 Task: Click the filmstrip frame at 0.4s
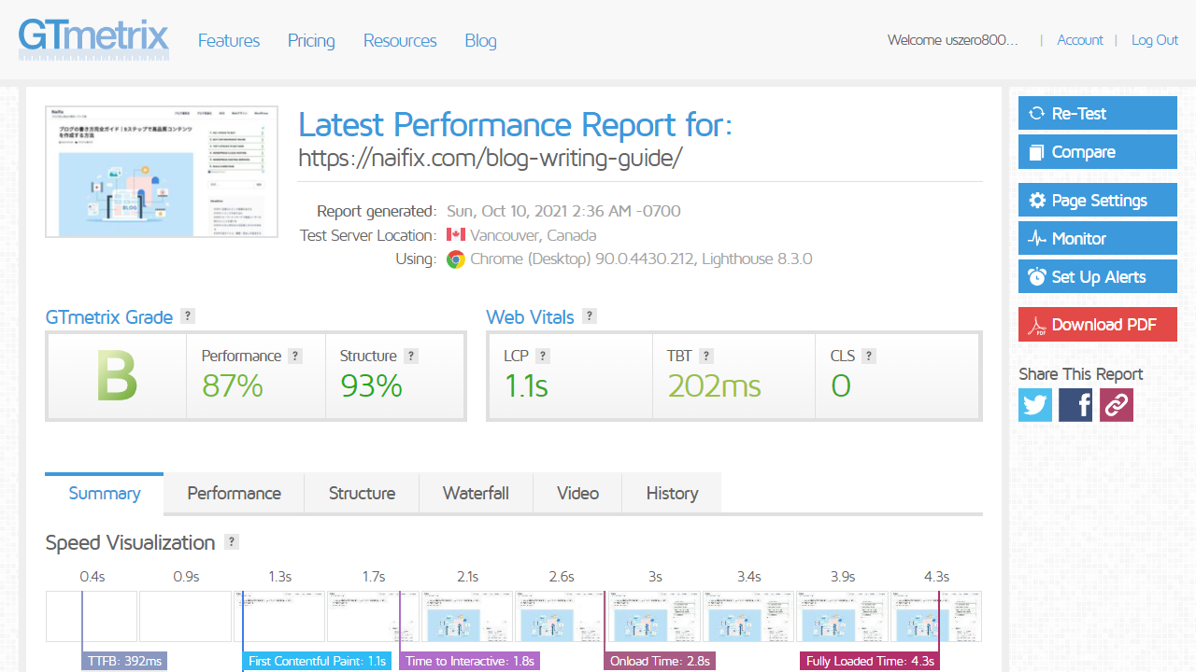(92, 616)
